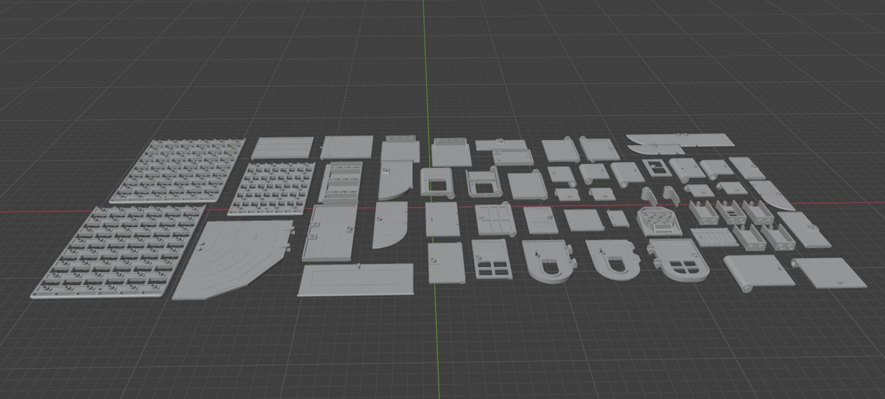Image resolution: width=885 pixels, height=399 pixels.
Task: Select the longest blade-shaped piece at top right
Action: coord(681,140)
